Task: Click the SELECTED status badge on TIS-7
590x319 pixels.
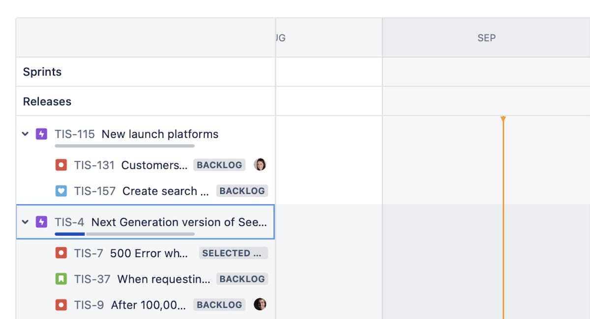Action: (x=233, y=253)
